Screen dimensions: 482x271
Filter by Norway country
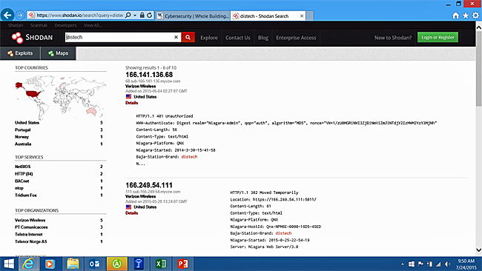tap(22, 137)
